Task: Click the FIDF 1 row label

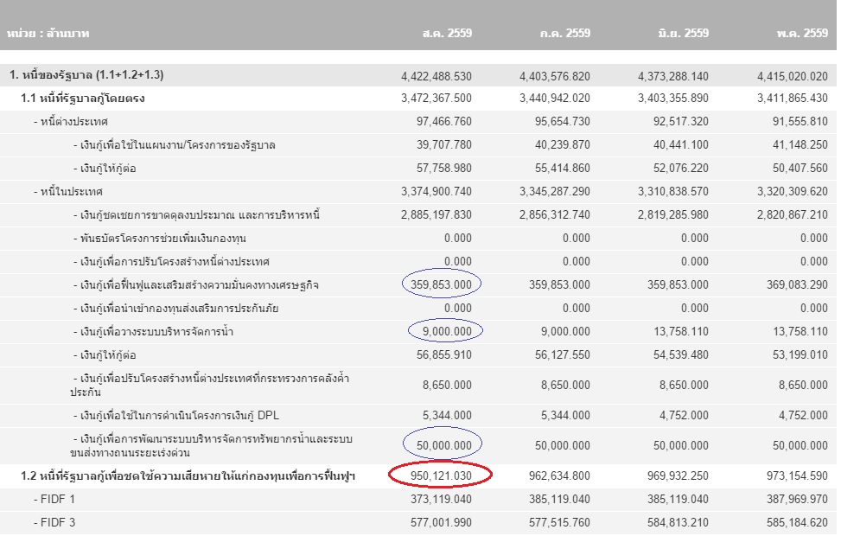Action: tap(54, 499)
